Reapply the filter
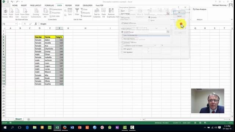235x132 pixels. coord(85,13)
